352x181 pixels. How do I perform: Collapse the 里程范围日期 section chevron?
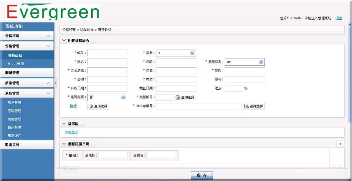64,144
